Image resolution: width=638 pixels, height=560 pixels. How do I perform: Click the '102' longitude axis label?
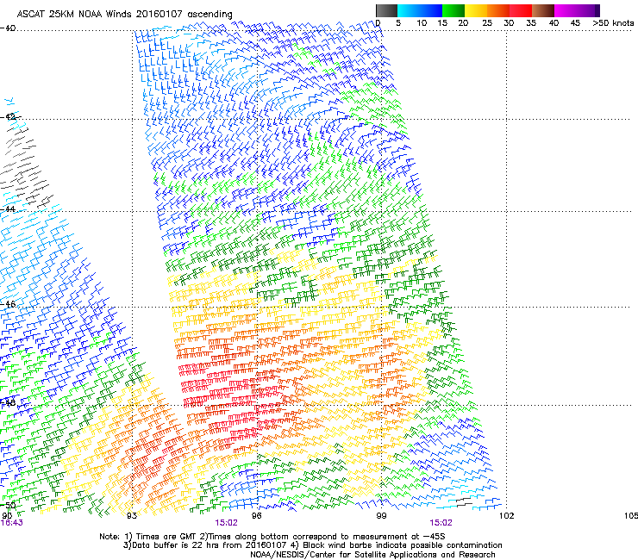pyautogui.click(x=507, y=516)
